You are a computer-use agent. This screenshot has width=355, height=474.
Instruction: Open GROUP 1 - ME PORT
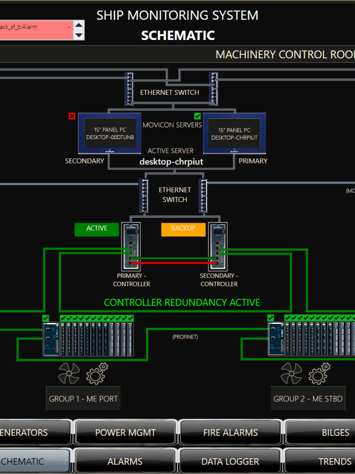[x=83, y=398]
